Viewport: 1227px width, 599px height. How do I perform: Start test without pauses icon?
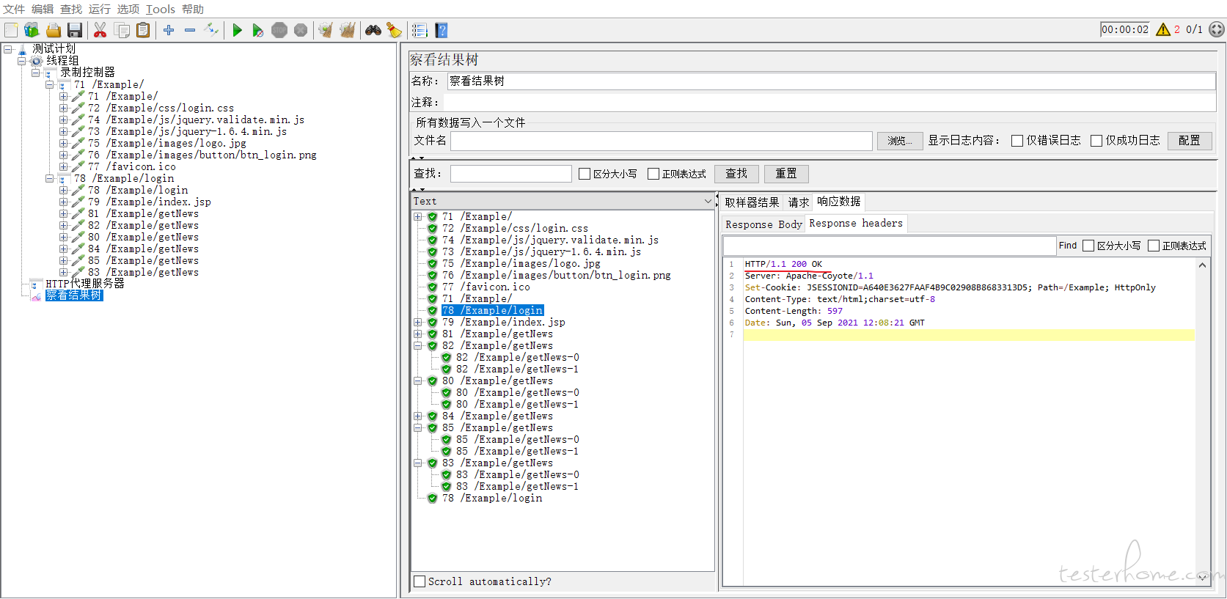(x=258, y=30)
